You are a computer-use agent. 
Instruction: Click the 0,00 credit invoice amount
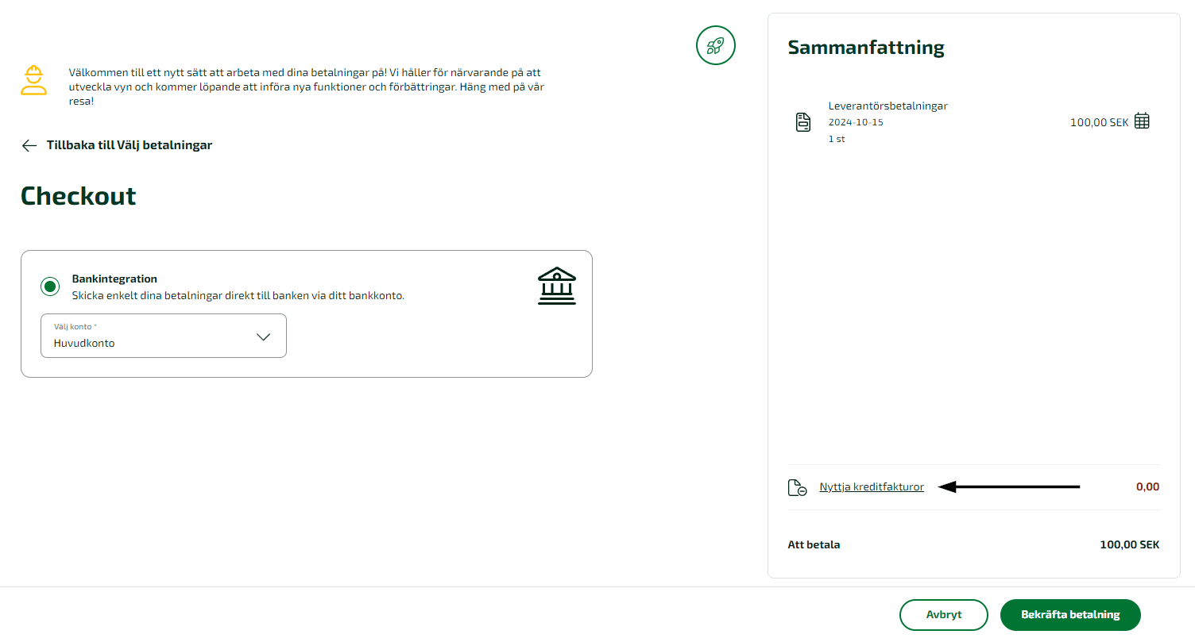(x=1147, y=487)
